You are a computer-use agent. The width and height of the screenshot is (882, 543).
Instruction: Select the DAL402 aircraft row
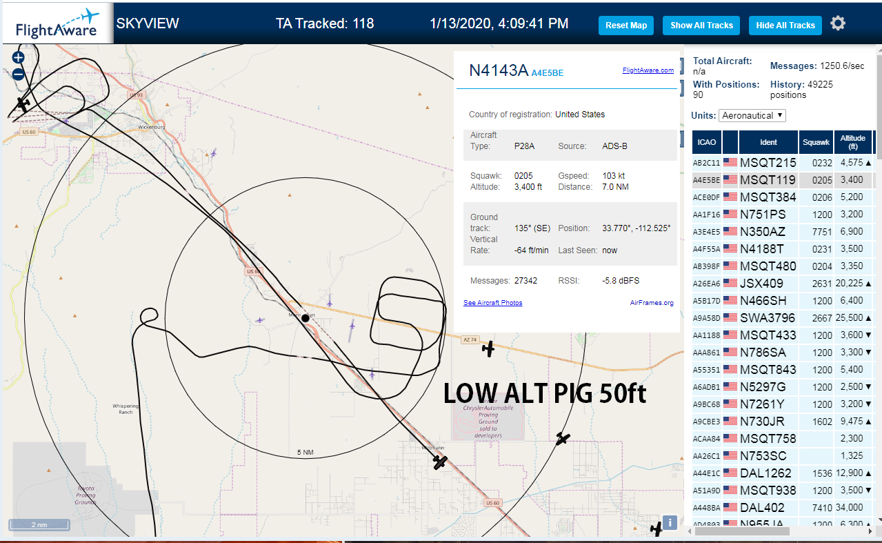click(x=783, y=508)
